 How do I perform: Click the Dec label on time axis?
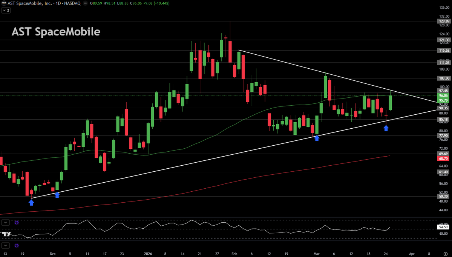coord(52,254)
